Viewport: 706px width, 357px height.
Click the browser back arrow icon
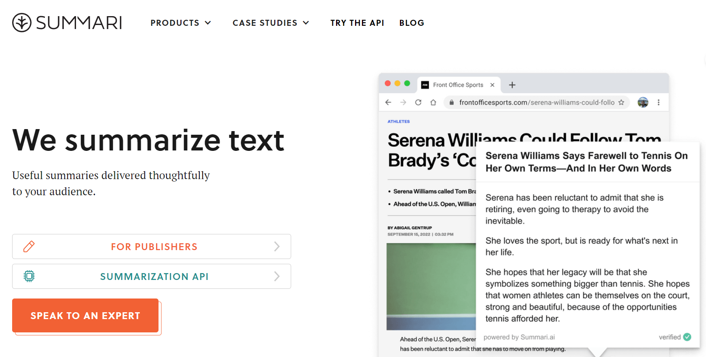(x=388, y=102)
